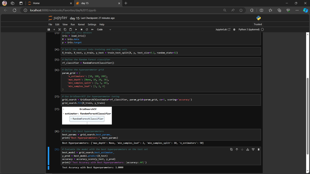The width and height of the screenshot is (310, 174).
Task: Restart the kernel with circular arrow icon
Action: point(87,29)
